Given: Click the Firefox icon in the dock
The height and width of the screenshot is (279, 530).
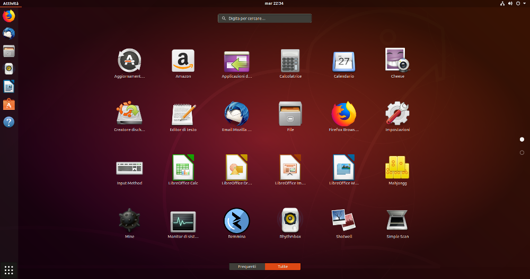Looking at the screenshot, I should click(9, 16).
